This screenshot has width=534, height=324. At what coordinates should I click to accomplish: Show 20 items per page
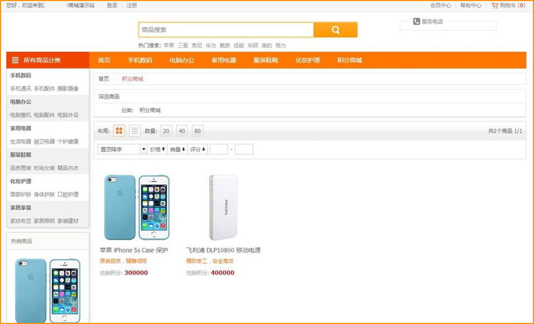[166, 131]
